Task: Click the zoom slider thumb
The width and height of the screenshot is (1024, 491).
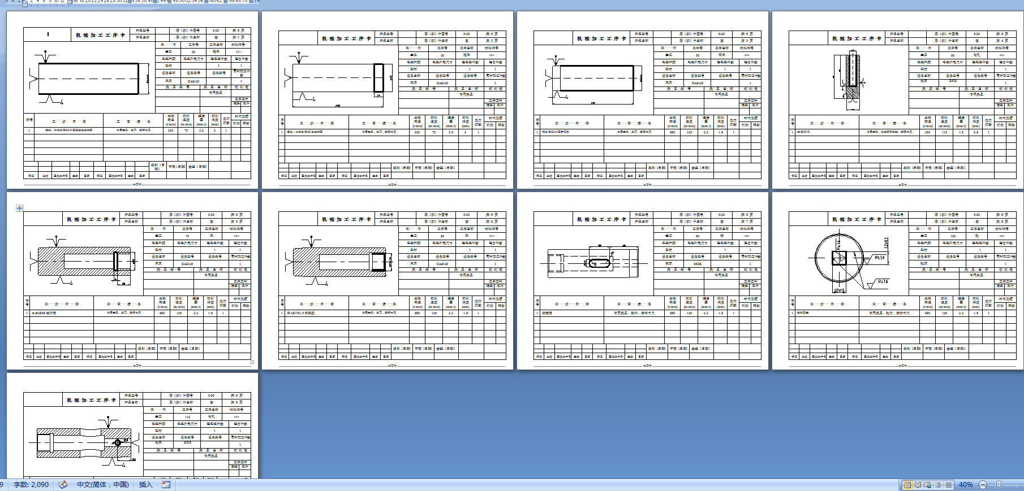Action: (999, 485)
